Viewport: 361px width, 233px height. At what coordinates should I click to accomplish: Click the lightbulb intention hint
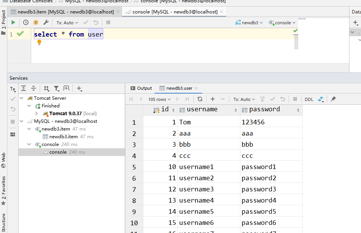coord(39,42)
